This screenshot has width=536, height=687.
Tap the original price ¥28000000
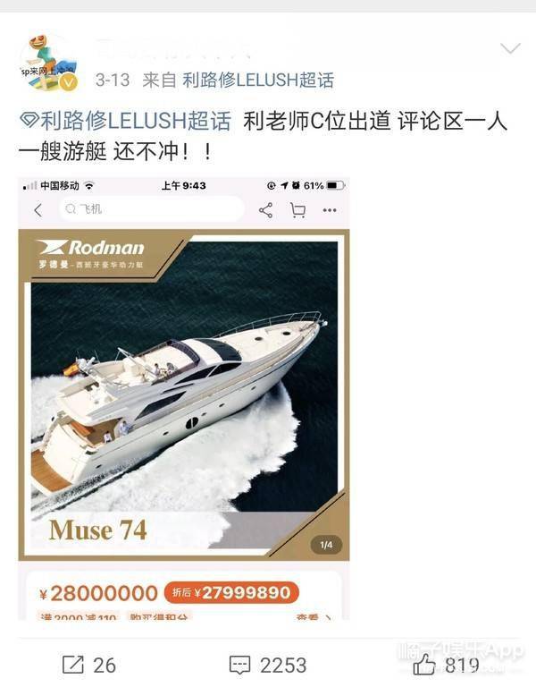[x=98, y=594]
